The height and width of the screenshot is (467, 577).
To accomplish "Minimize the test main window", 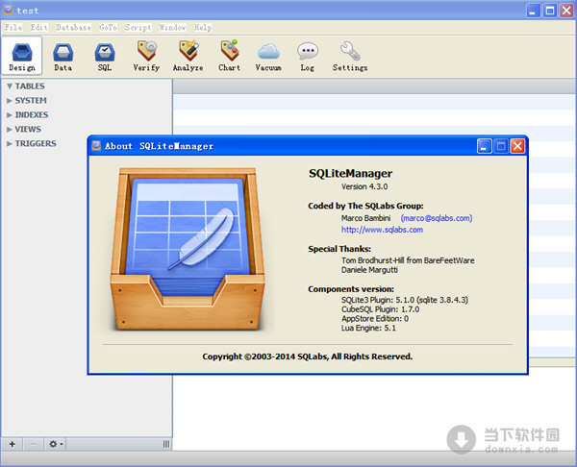I will click(533, 11).
